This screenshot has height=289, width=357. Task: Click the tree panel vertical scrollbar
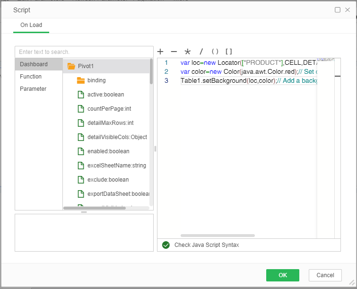coord(151,72)
